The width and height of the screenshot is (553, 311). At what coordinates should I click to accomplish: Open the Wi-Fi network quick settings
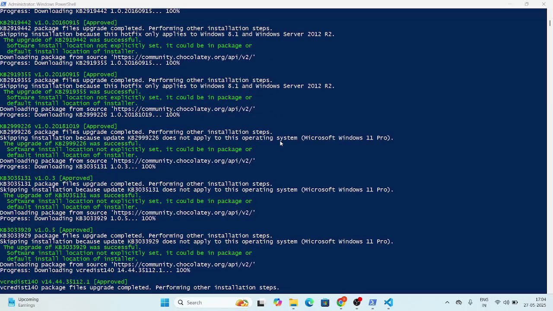pyautogui.click(x=498, y=302)
